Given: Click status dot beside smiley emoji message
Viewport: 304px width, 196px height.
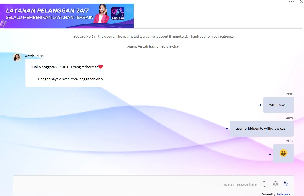Looking at the screenshot, I should pos(270,154).
